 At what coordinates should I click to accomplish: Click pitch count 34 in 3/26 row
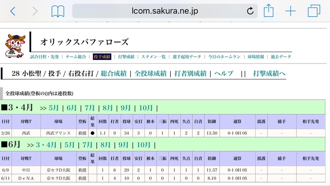click(126, 133)
